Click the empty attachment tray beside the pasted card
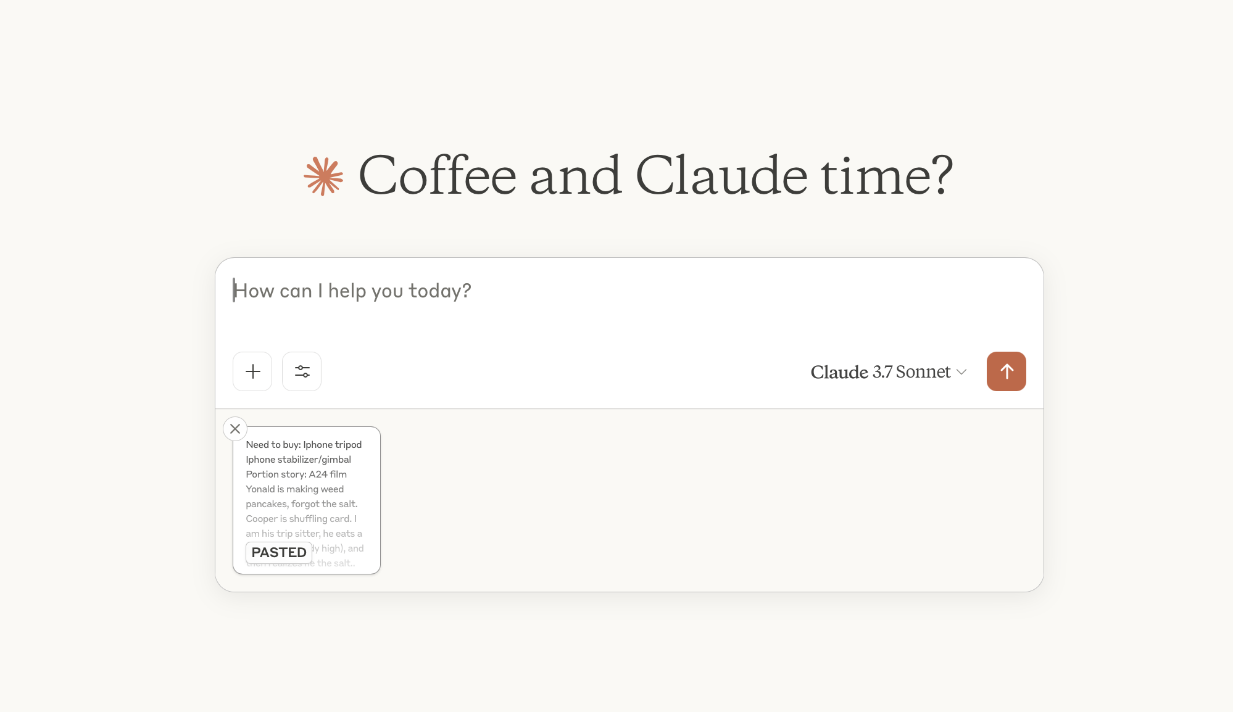 710,500
